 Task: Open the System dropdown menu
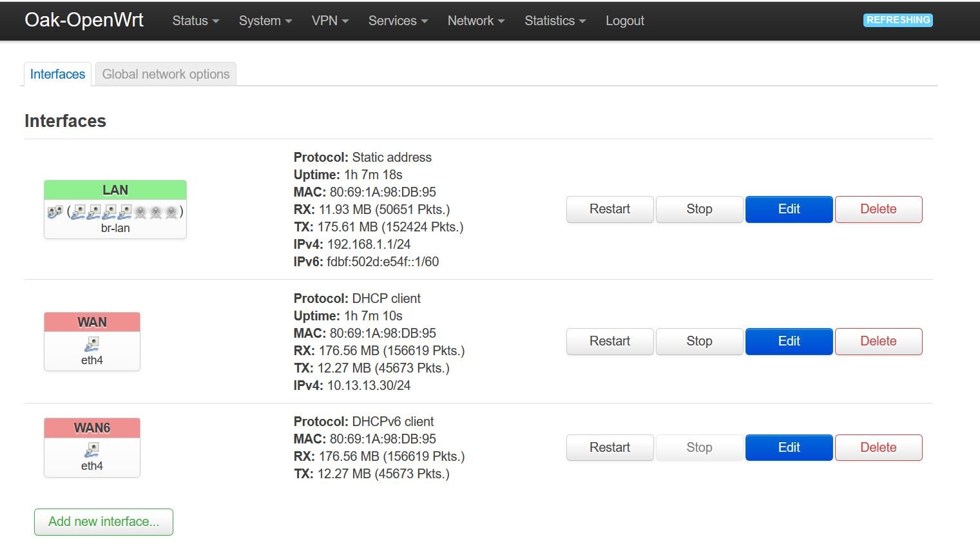[265, 21]
